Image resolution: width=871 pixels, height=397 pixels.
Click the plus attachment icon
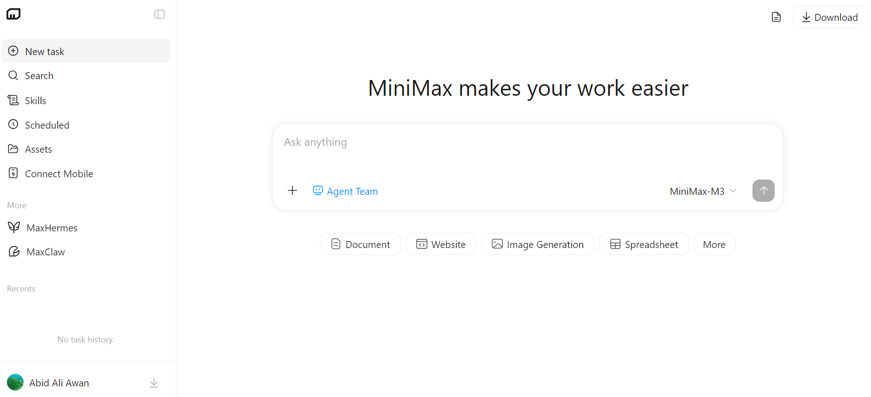coord(292,191)
